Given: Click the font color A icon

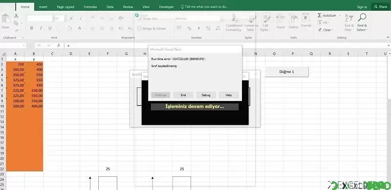Looking at the screenshot, I should point(80,28).
